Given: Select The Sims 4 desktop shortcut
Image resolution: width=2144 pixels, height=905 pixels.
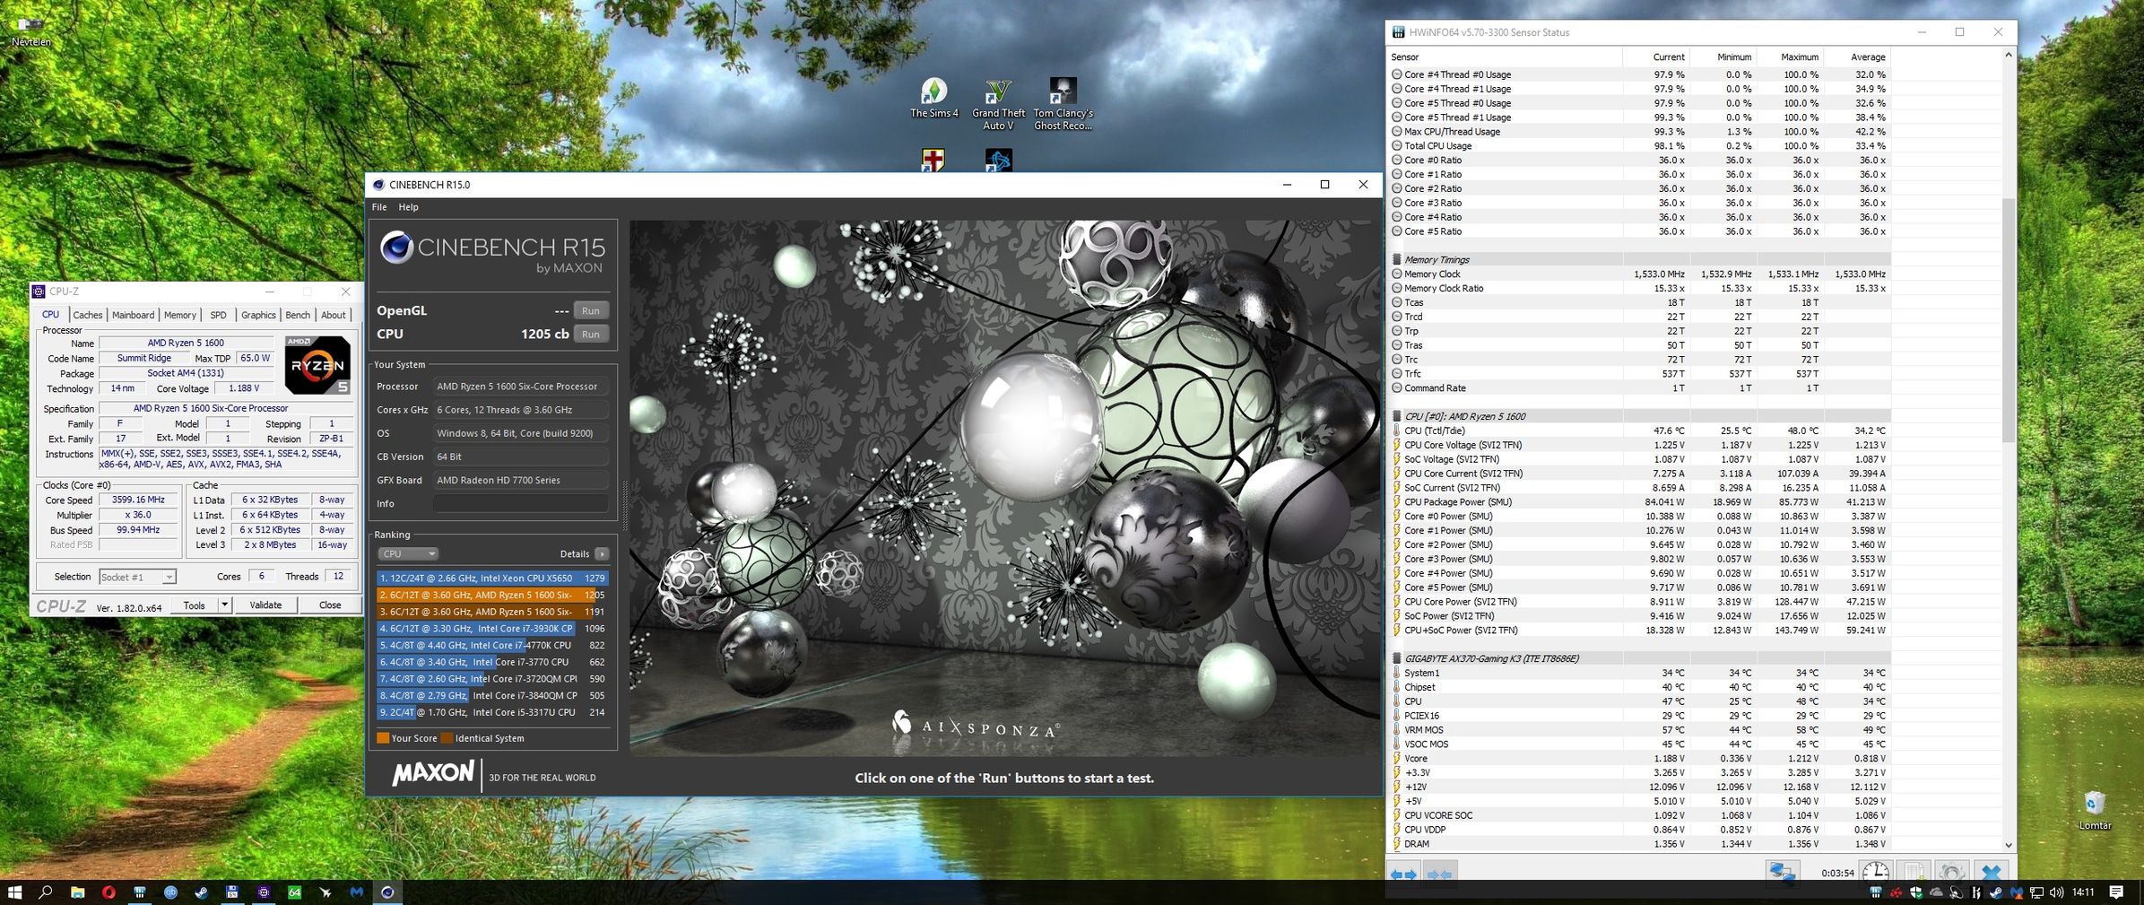Looking at the screenshot, I should [933, 98].
